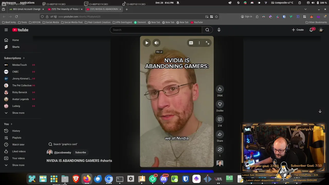Focus the YouTube search field
Screen dimensions: 329x185
156,30
